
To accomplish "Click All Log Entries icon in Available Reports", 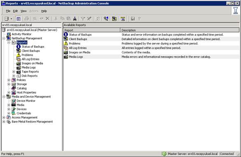I will coord(66,48).
